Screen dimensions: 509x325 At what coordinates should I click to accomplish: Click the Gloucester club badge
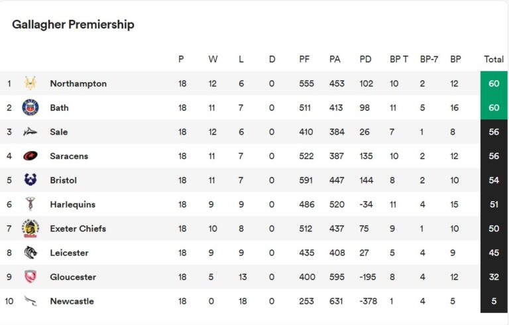pos(30,277)
